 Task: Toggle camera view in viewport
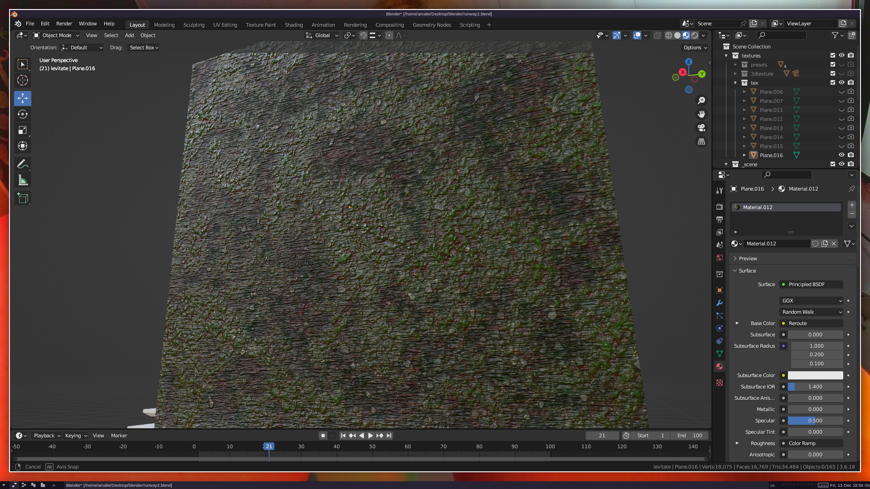701,128
